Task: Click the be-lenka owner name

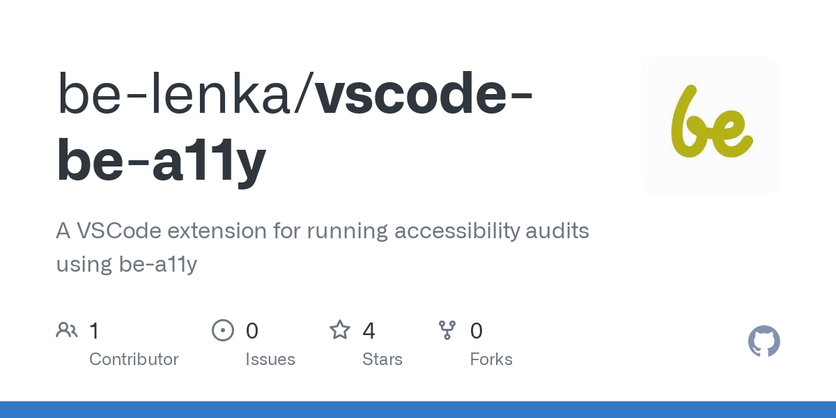Action: (180, 93)
